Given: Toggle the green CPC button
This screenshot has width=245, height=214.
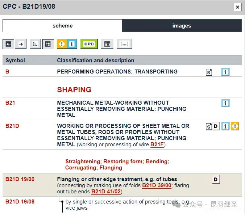Looking at the screenshot, I should click(x=89, y=44).
